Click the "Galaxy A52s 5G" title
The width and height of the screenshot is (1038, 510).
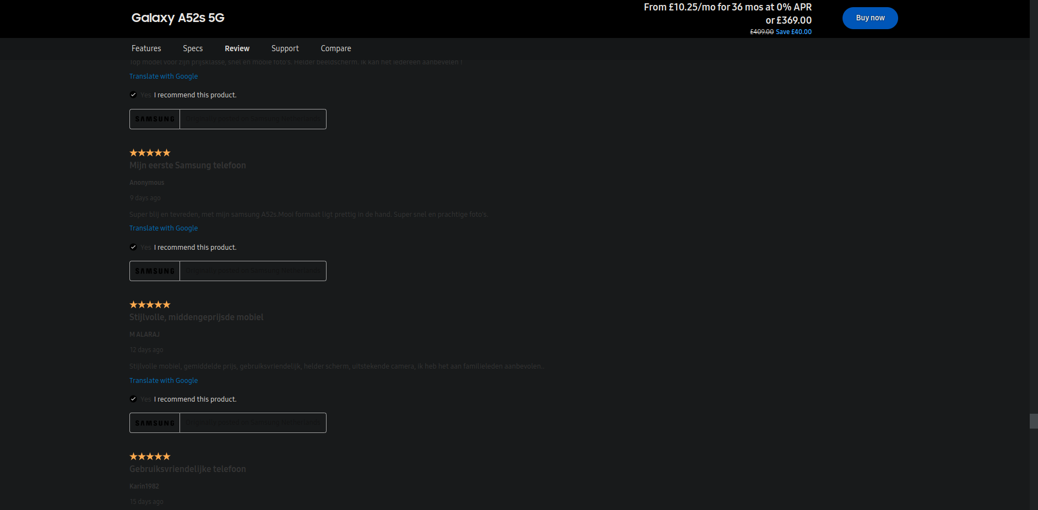(177, 18)
